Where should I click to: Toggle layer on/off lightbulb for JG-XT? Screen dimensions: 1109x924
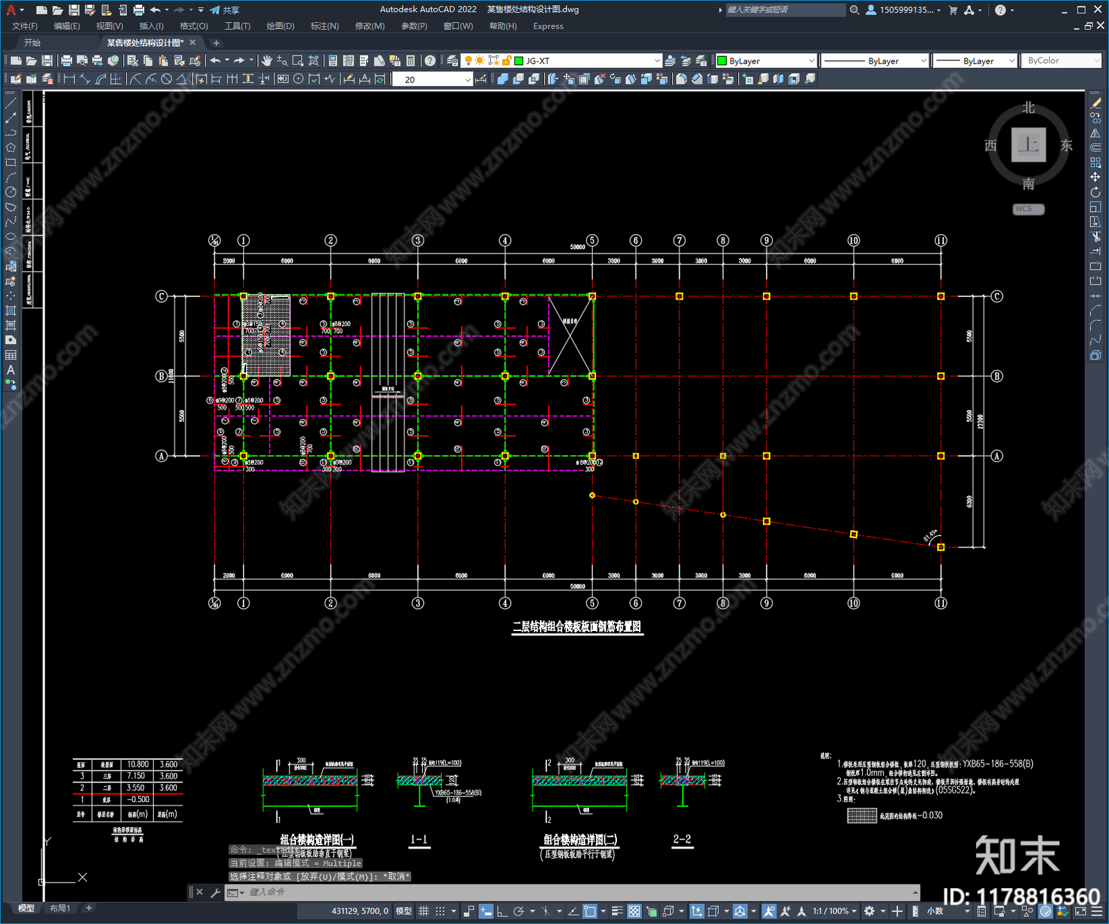[469, 61]
